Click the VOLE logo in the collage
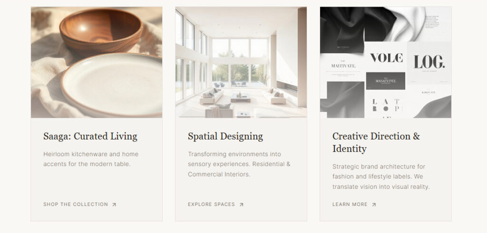 (x=386, y=58)
